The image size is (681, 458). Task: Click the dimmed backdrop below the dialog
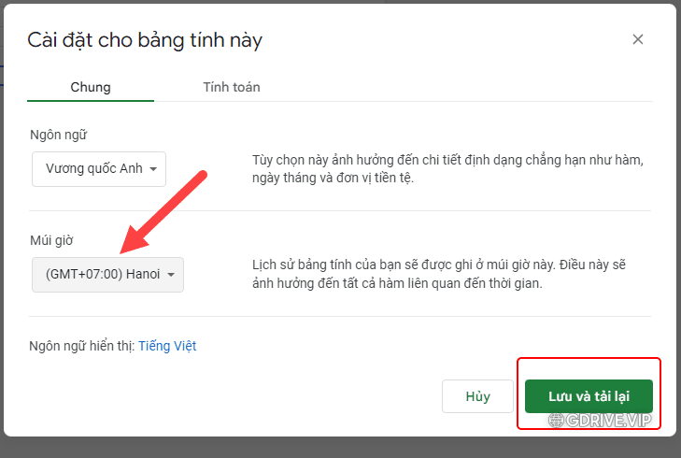pos(340,448)
